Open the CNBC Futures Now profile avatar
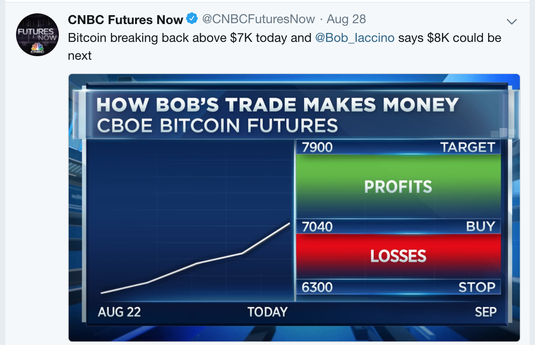 coord(37,35)
